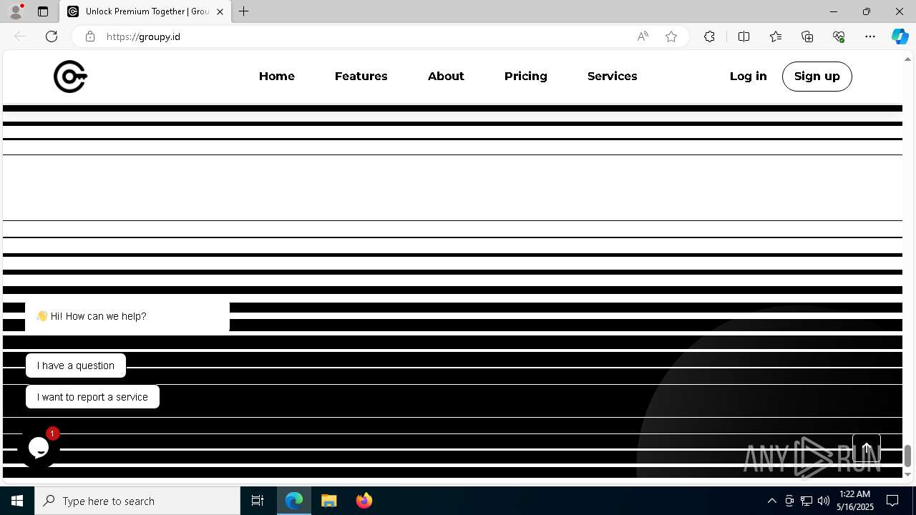Image resolution: width=916 pixels, height=515 pixels.
Task: Open the browser profile icon
Action: pyautogui.click(x=16, y=11)
